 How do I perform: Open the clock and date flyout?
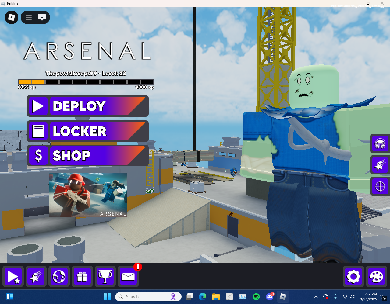pyautogui.click(x=368, y=297)
